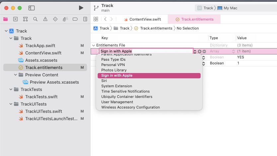Viewport: 277px width, 156px height.
Task: Click the related items grid icon
Action: click(96, 19)
